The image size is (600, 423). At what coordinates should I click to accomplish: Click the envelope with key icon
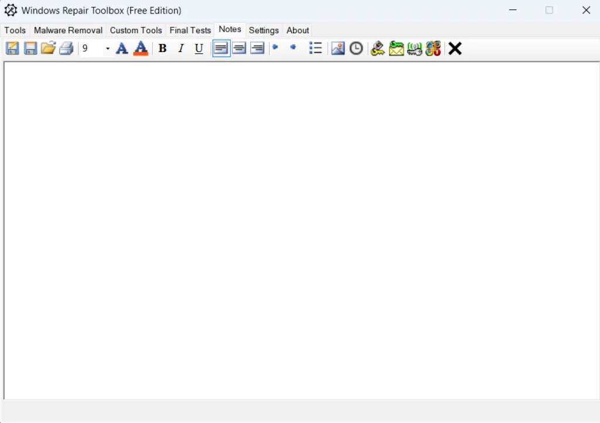point(397,49)
